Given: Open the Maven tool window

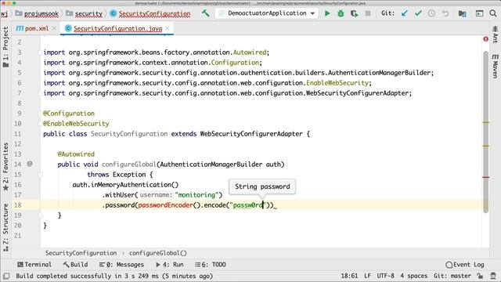Looking at the screenshot, I should [495, 66].
